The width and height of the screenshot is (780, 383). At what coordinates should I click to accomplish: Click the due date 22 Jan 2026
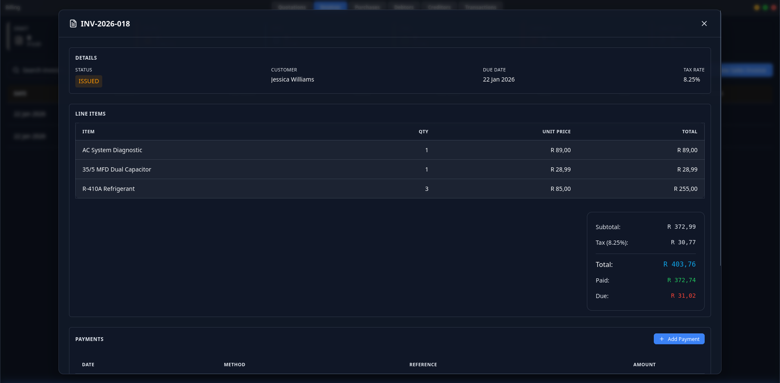pos(499,79)
